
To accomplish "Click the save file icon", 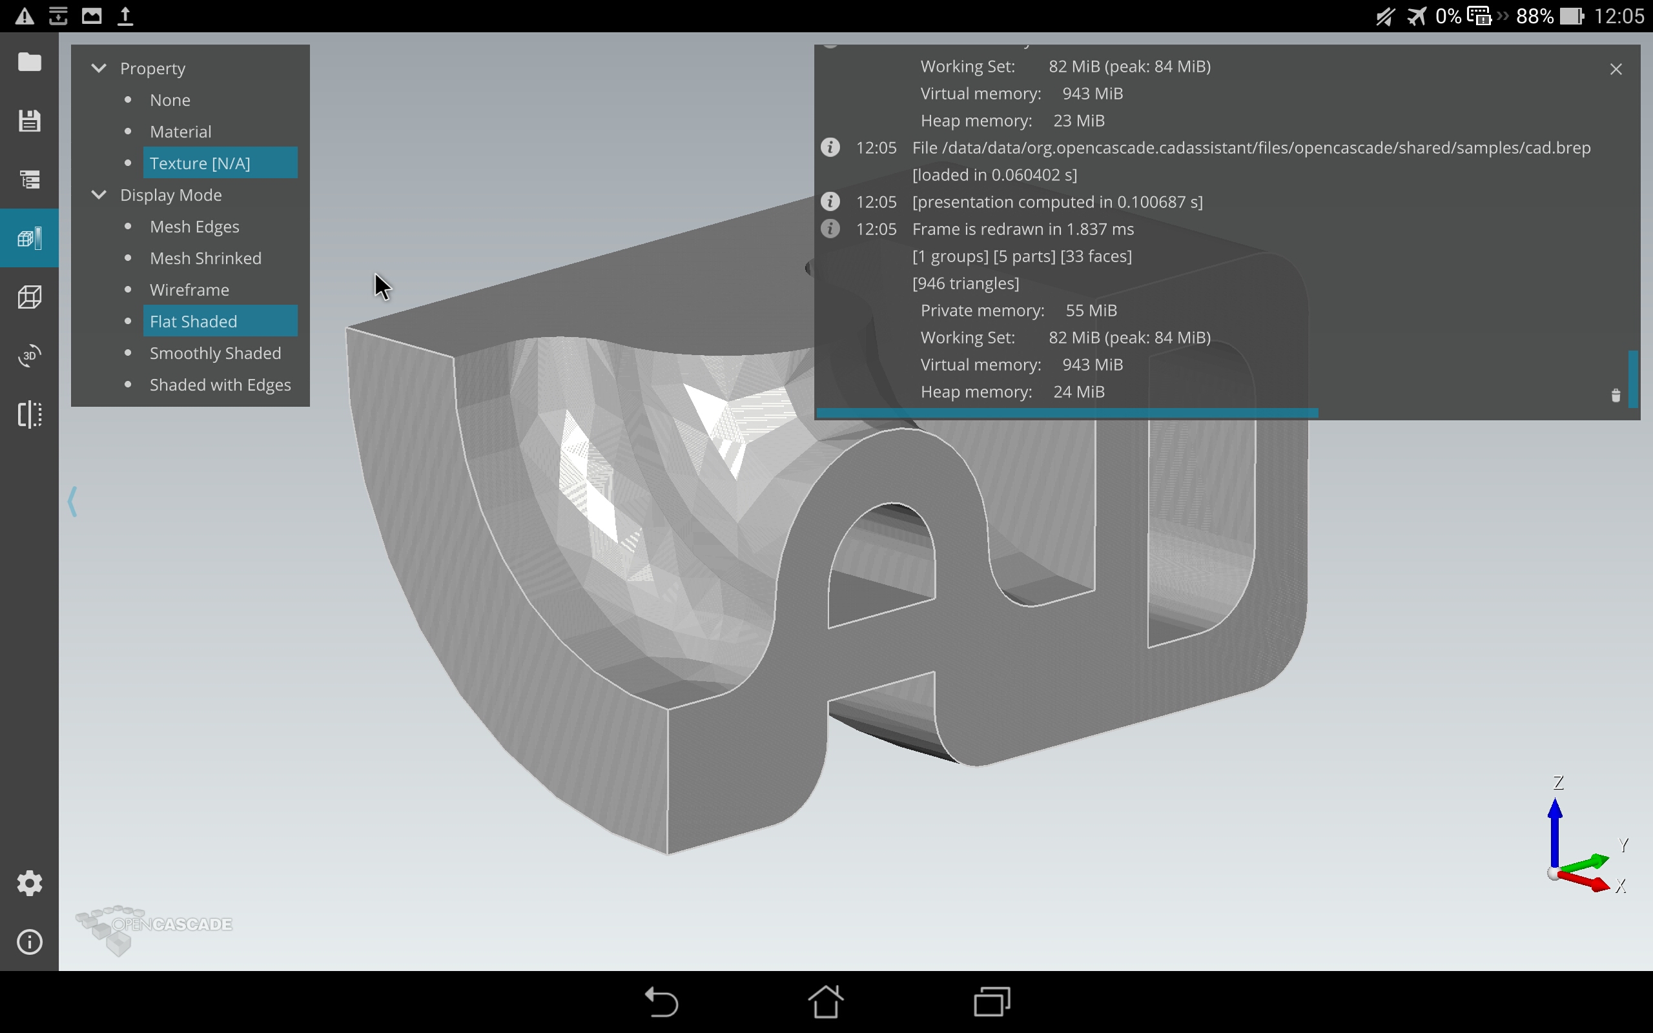I will click(x=29, y=121).
